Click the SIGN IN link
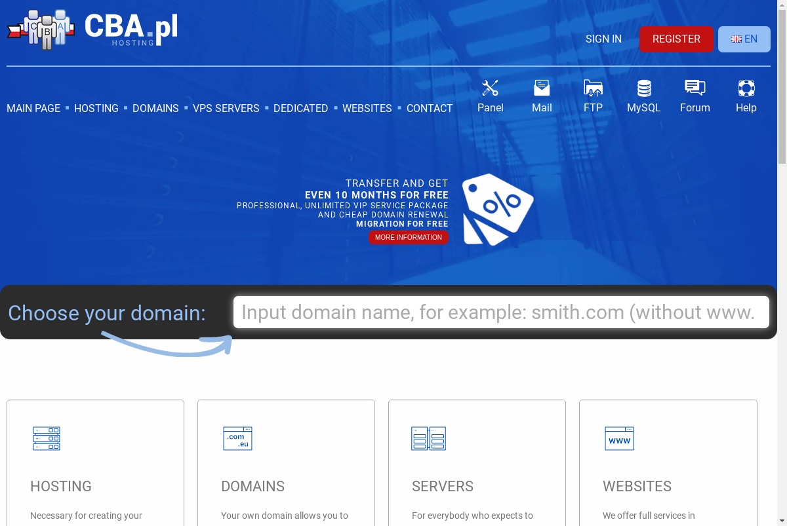 tap(603, 39)
